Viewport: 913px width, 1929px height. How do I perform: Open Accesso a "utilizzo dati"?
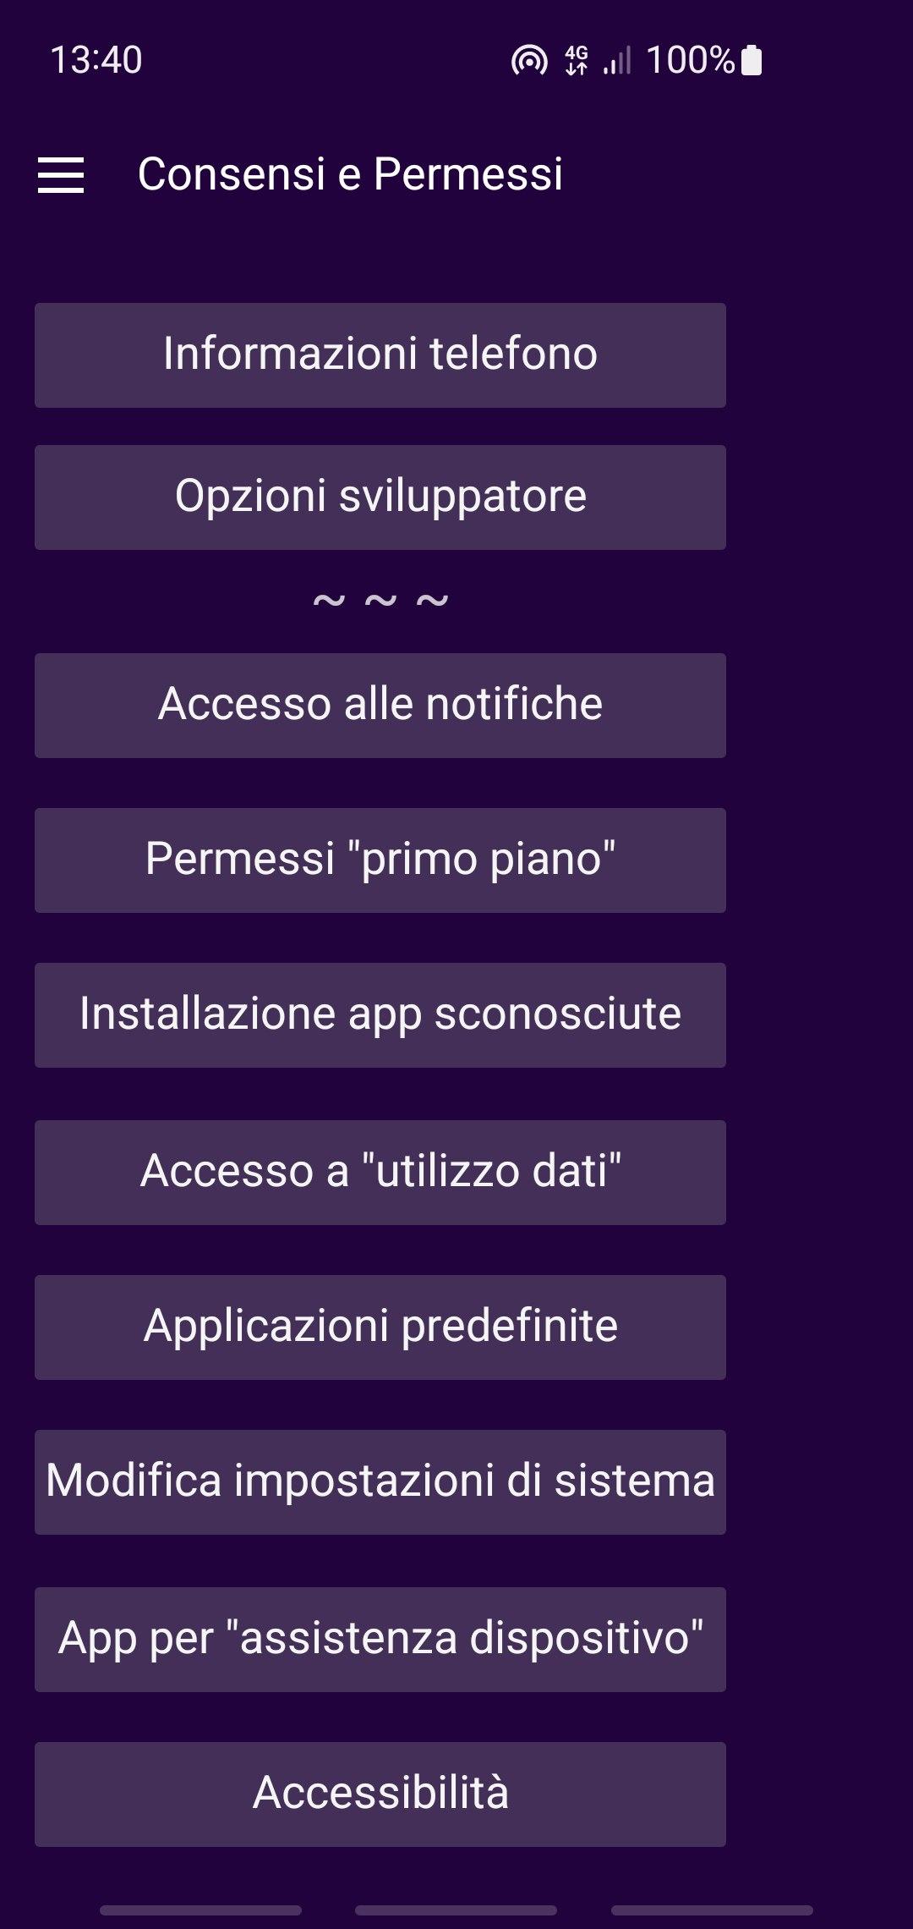[380, 1173]
